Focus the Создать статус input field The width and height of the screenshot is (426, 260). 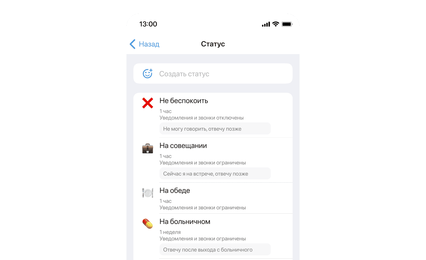213,74
